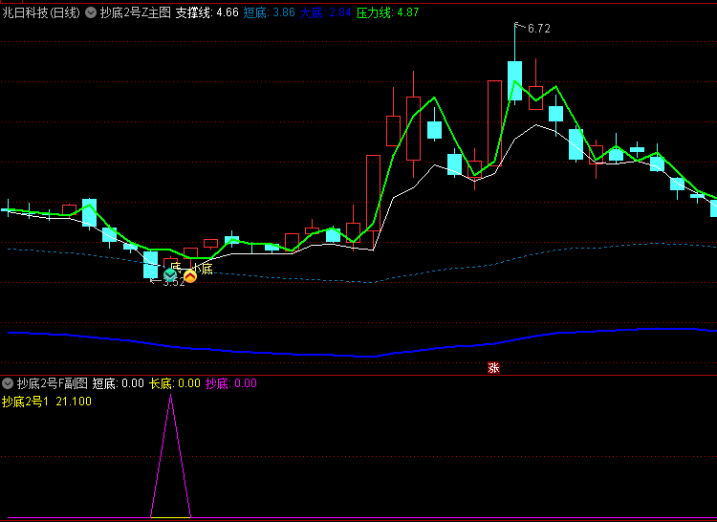Select the 抄底2号1 21.100 yellow label

[47, 402]
